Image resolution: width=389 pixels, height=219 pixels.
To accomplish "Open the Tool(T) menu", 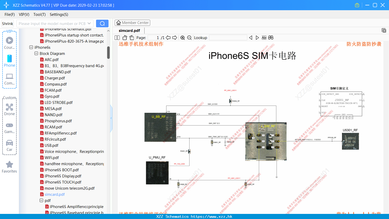I will 40,15.
